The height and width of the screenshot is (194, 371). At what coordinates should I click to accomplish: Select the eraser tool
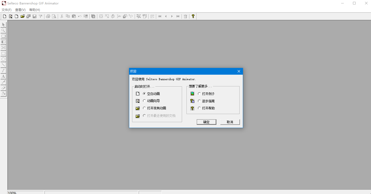point(3,88)
